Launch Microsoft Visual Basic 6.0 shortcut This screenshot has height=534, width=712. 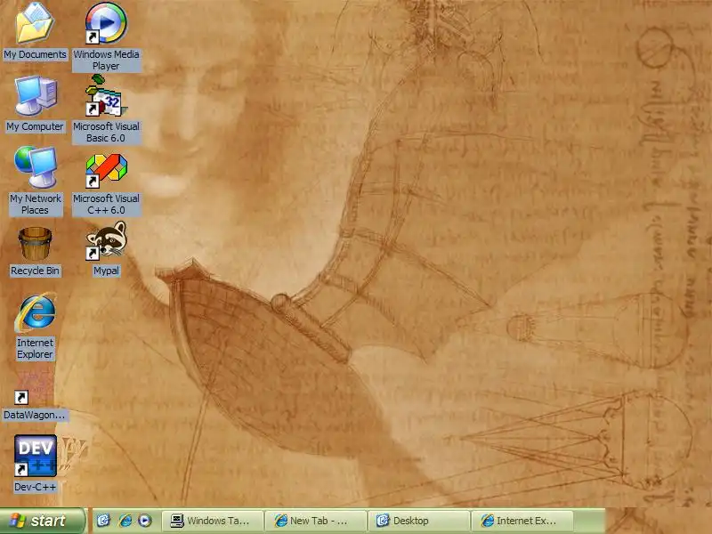[106, 96]
